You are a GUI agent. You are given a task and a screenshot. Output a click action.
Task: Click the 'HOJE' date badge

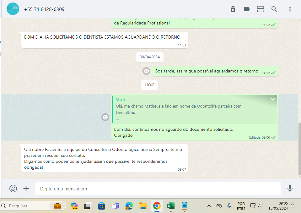click(x=149, y=85)
